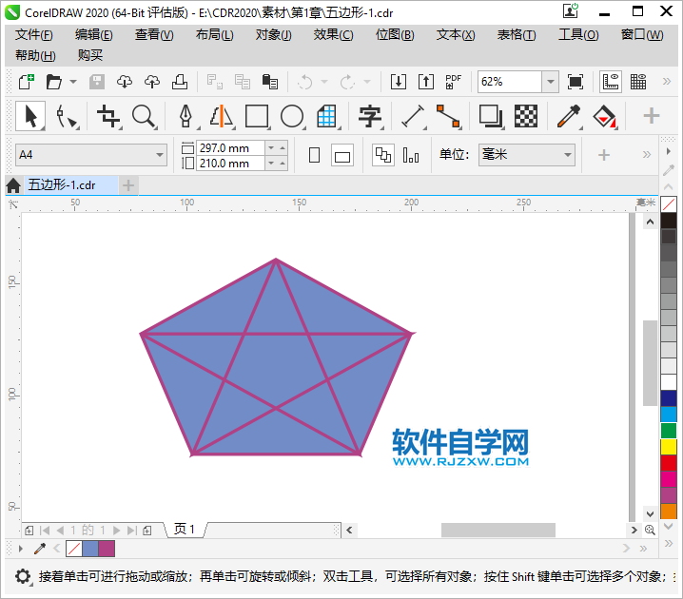This screenshot has height=599, width=683.
Task: Click the Paste clipboard icon
Action: (270, 82)
